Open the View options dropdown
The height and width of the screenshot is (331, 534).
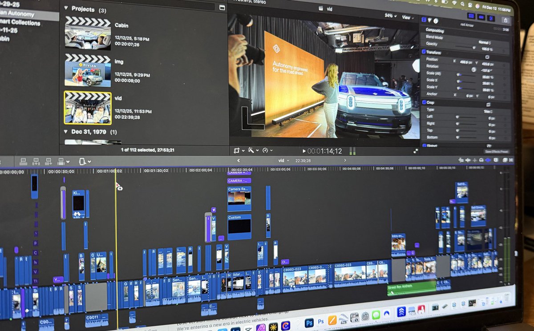(407, 17)
